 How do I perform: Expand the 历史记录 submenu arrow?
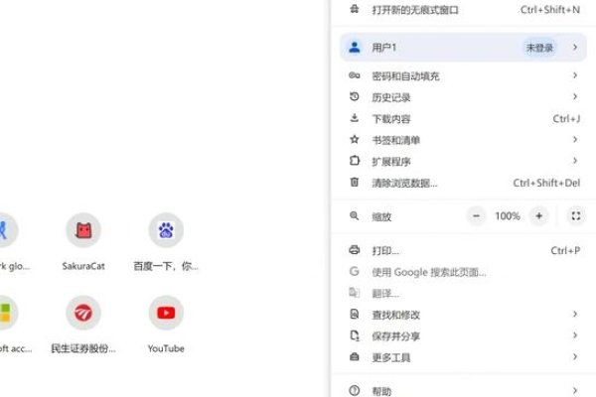click(575, 96)
